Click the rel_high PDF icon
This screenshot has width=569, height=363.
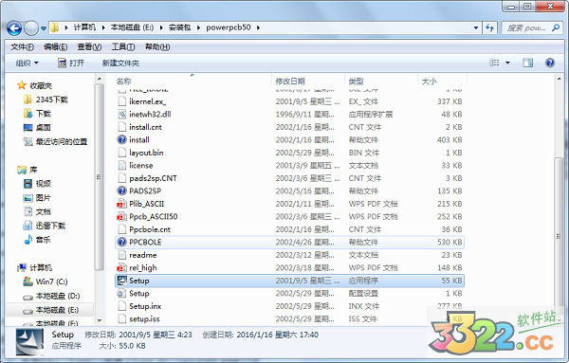point(121,267)
